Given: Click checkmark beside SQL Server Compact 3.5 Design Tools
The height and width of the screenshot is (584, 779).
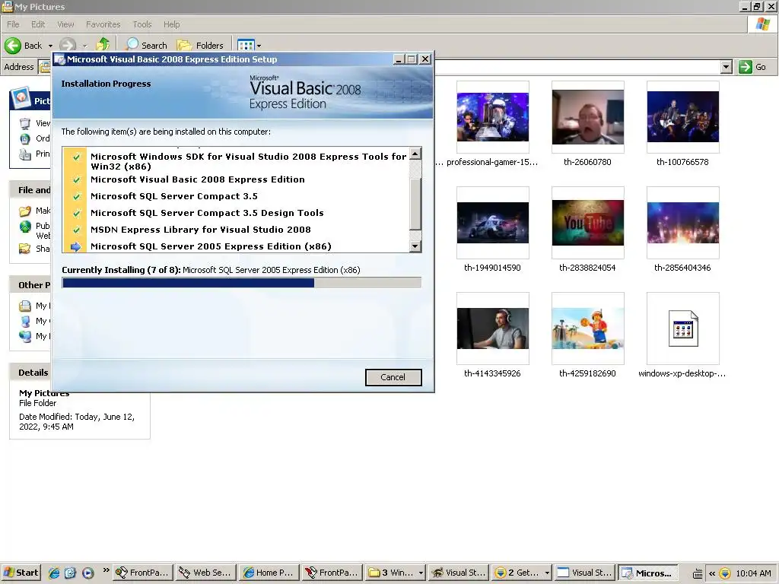Looking at the screenshot, I should [x=76, y=213].
